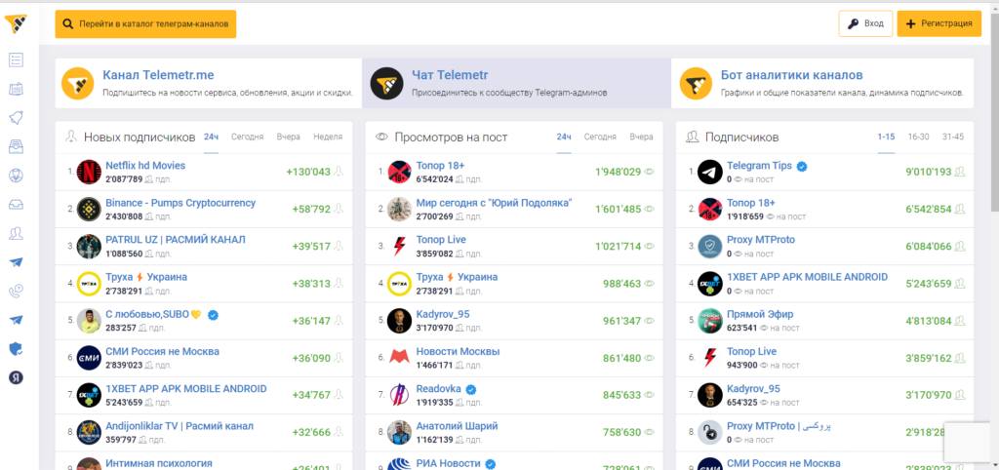Click Перейти в каталог телеграм-каналов button

[x=146, y=24]
